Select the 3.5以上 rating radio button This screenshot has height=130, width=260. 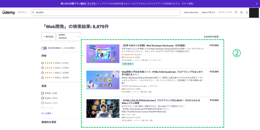(42, 73)
